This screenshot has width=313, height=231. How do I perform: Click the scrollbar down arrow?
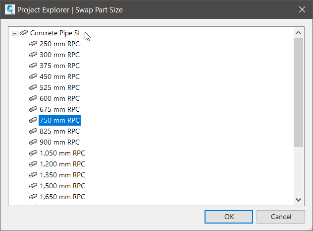click(x=298, y=200)
